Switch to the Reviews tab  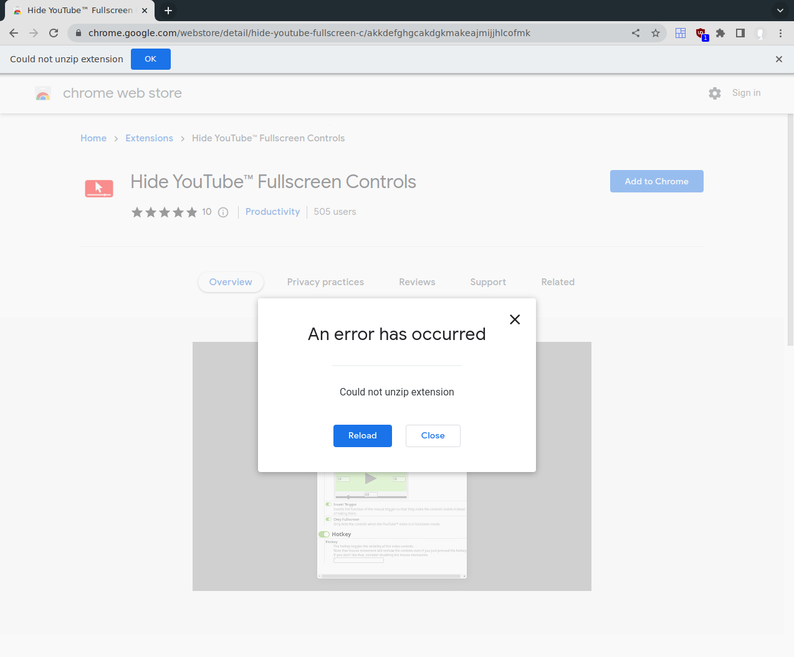click(416, 282)
